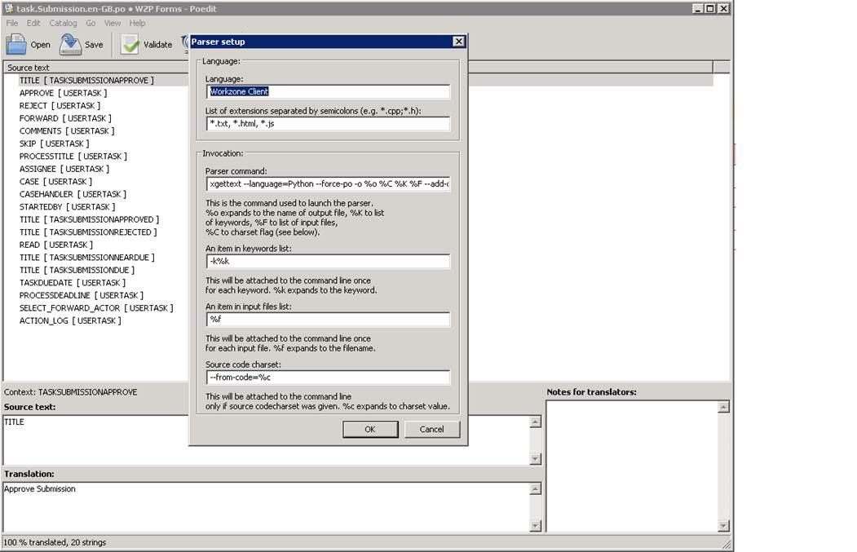Click the input files list item field
The image size is (857, 552).
click(x=328, y=319)
